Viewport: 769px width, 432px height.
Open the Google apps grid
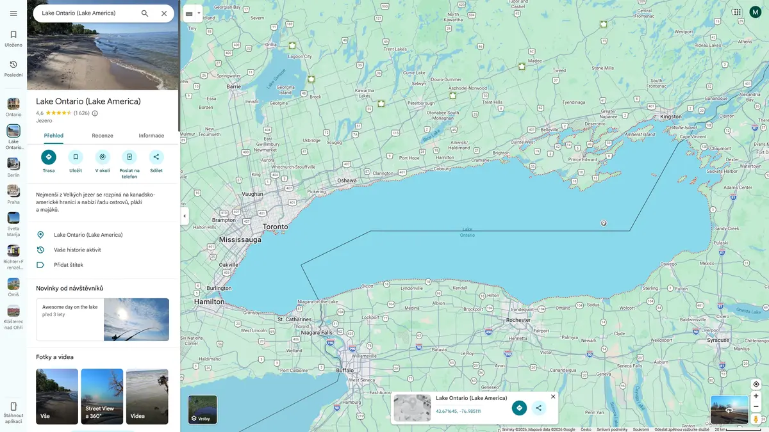(737, 12)
